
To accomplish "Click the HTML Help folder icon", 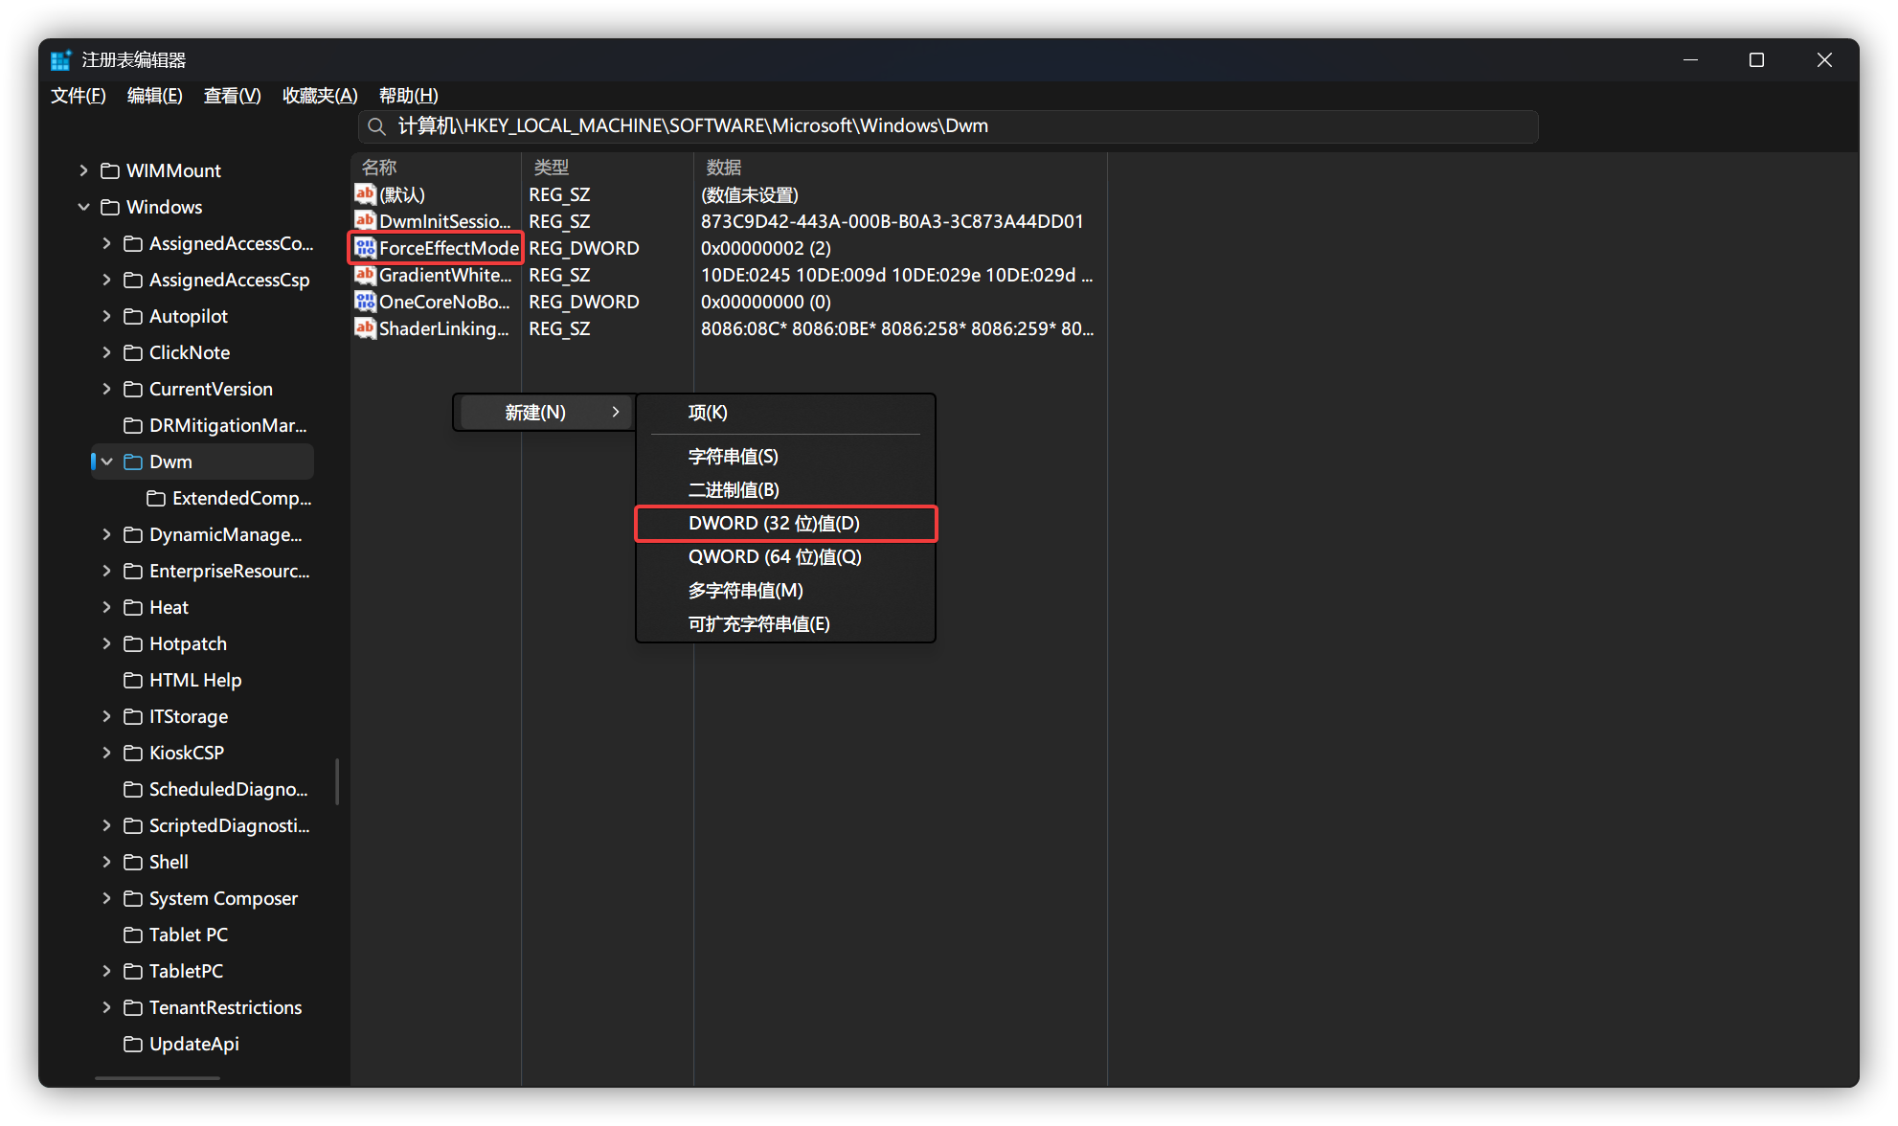I will (133, 680).
